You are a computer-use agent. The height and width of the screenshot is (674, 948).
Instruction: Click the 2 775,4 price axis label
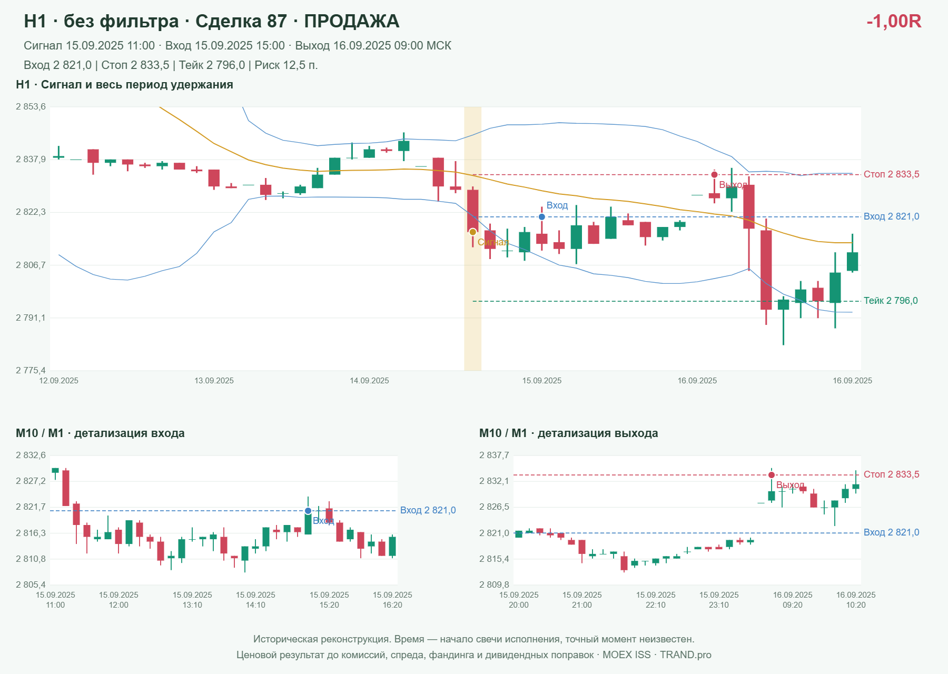(x=31, y=370)
